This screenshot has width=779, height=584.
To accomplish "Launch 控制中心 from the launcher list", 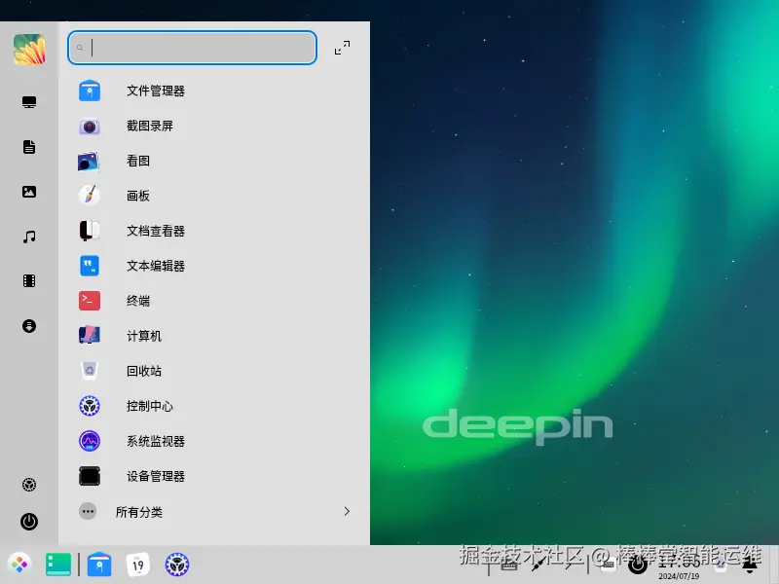I will click(x=213, y=406).
